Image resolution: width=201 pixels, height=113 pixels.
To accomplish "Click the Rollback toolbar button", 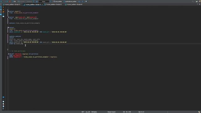I will (29, 1).
